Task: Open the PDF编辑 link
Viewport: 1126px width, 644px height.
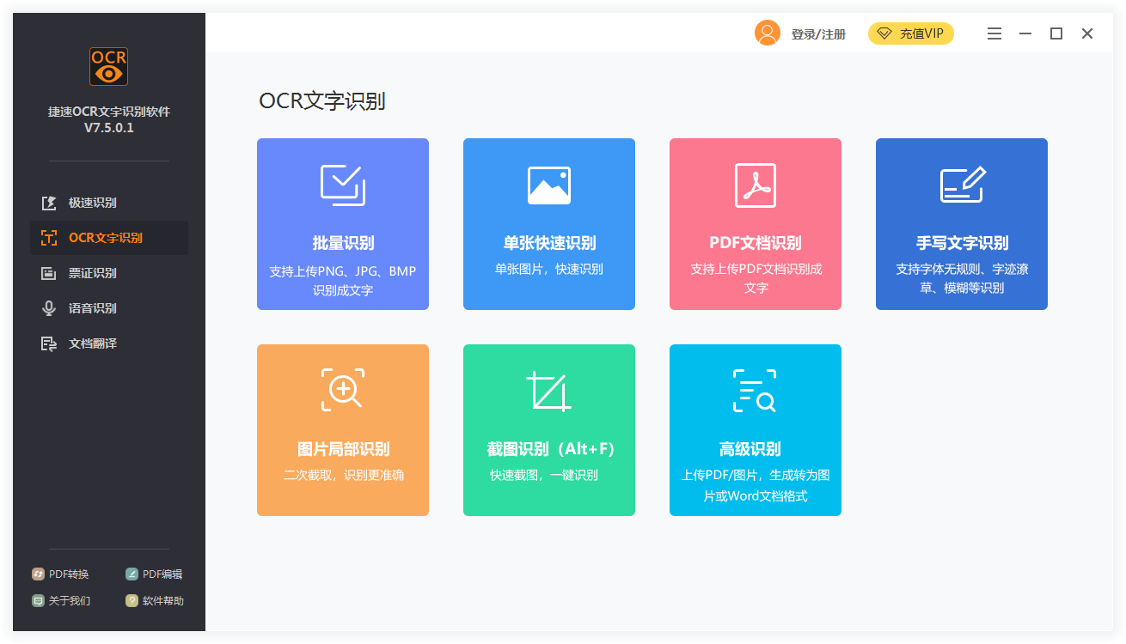Action: pos(162,574)
